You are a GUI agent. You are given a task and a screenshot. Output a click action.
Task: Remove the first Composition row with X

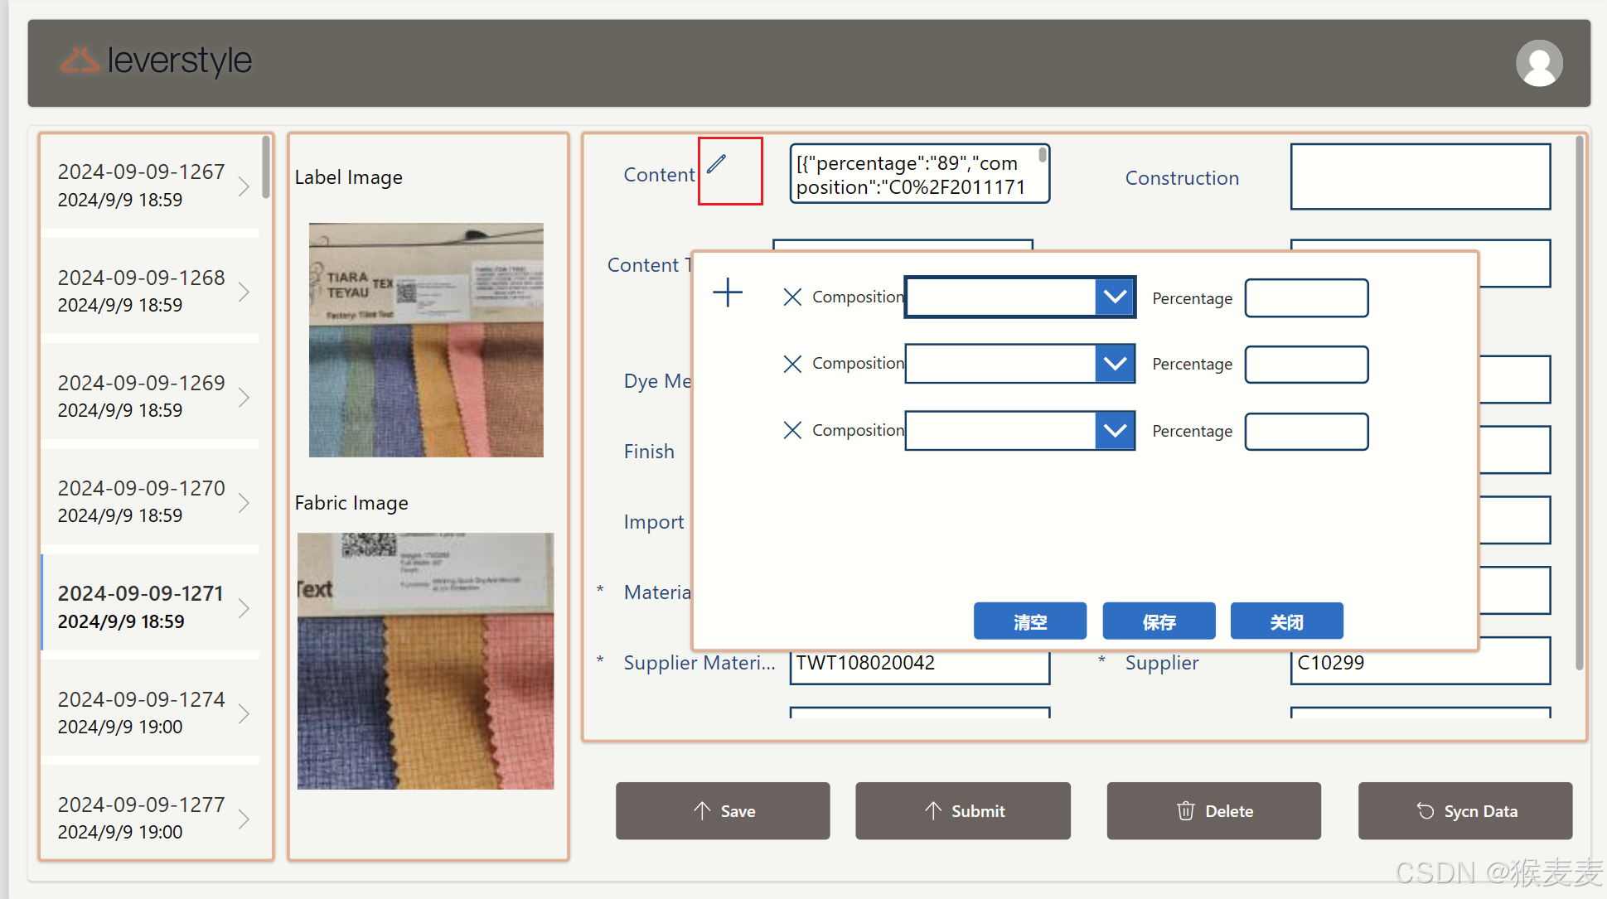(x=792, y=297)
